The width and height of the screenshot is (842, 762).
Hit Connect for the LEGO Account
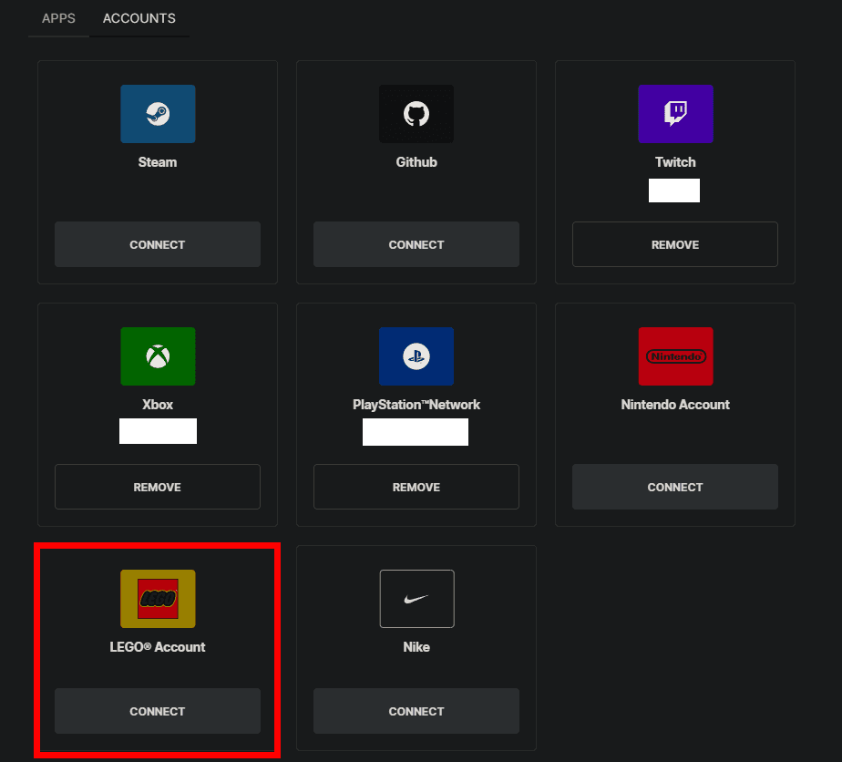(x=158, y=711)
